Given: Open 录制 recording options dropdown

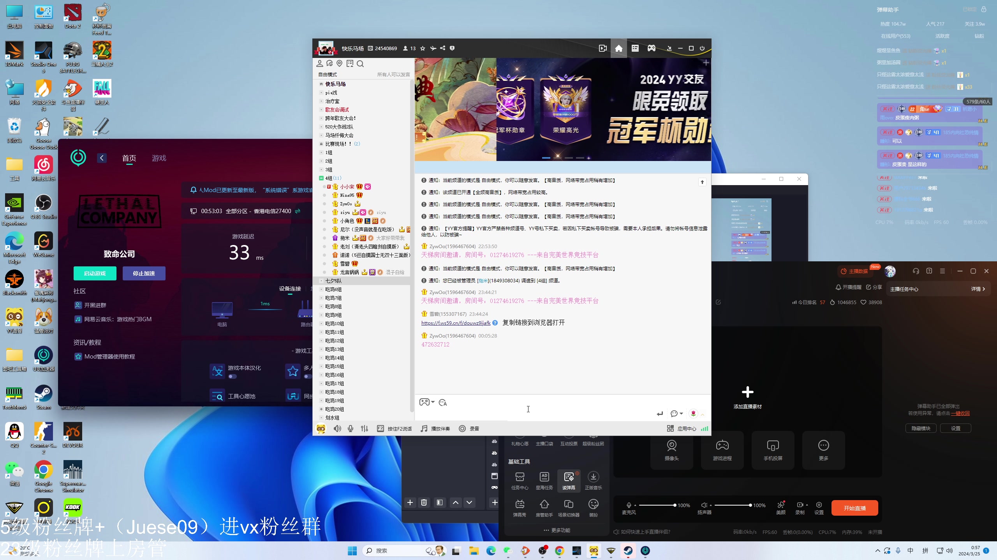Looking at the screenshot, I should tap(807, 505).
